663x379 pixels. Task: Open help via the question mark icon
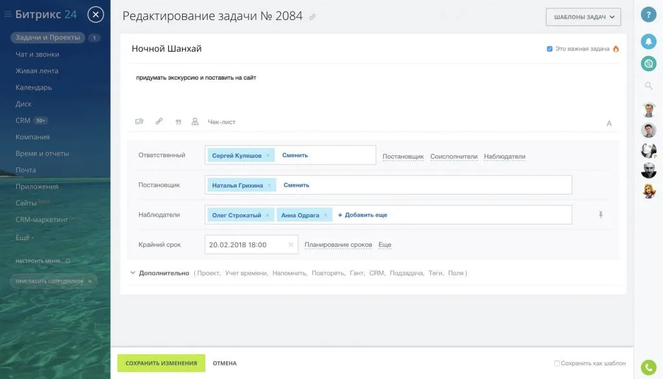tap(649, 14)
